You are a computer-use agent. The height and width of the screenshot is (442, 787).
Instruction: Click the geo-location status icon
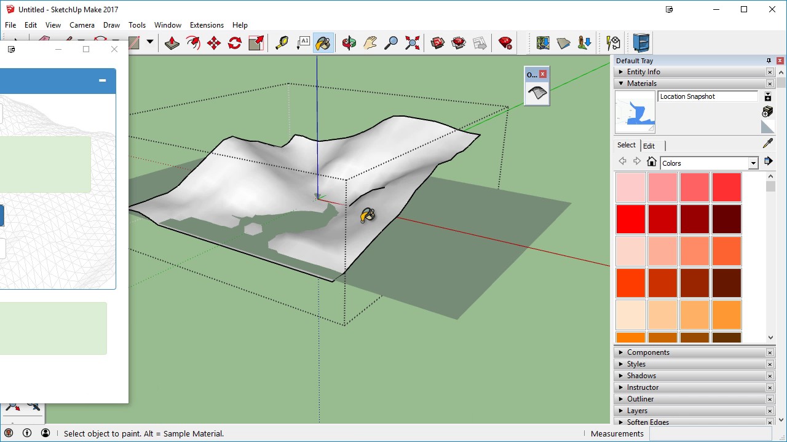click(x=9, y=433)
